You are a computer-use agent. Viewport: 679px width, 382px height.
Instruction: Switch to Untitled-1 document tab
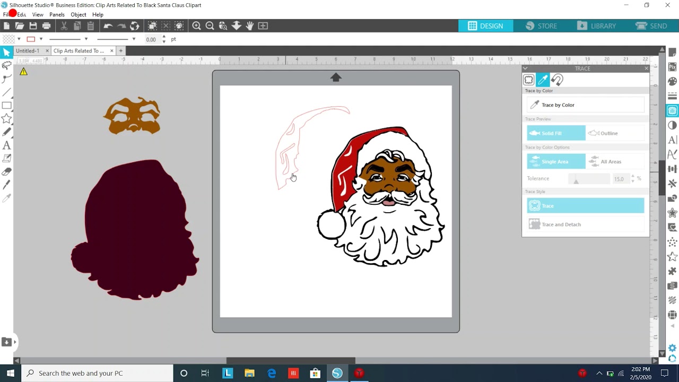[x=28, y=51]
